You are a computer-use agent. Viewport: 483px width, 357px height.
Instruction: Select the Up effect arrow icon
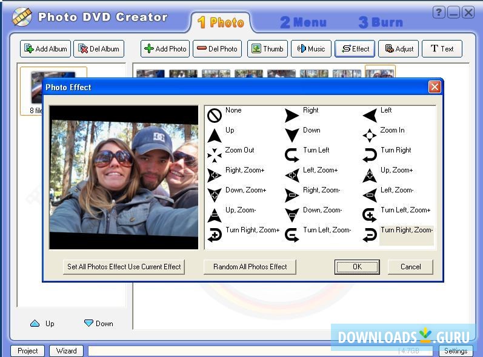coord(215,135)
